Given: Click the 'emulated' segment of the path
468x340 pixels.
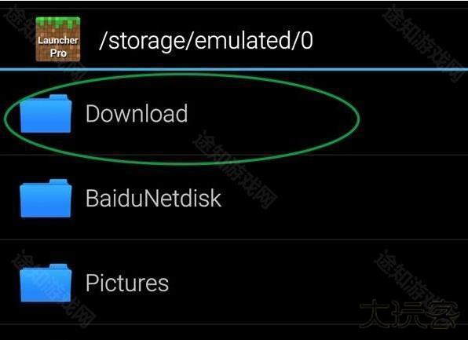Looking at the screenshot, I should 242,41.
